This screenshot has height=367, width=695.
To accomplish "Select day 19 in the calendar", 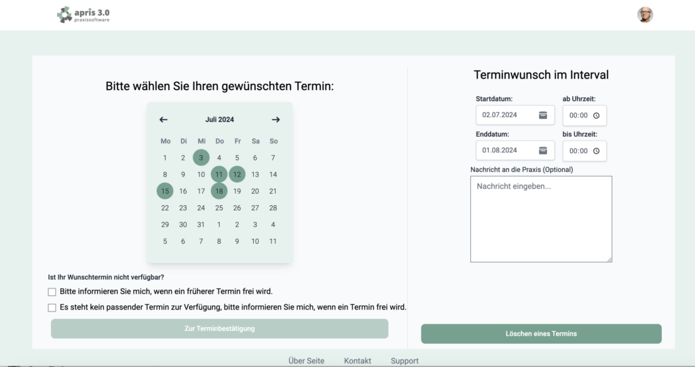I will (x=237, y=191).
